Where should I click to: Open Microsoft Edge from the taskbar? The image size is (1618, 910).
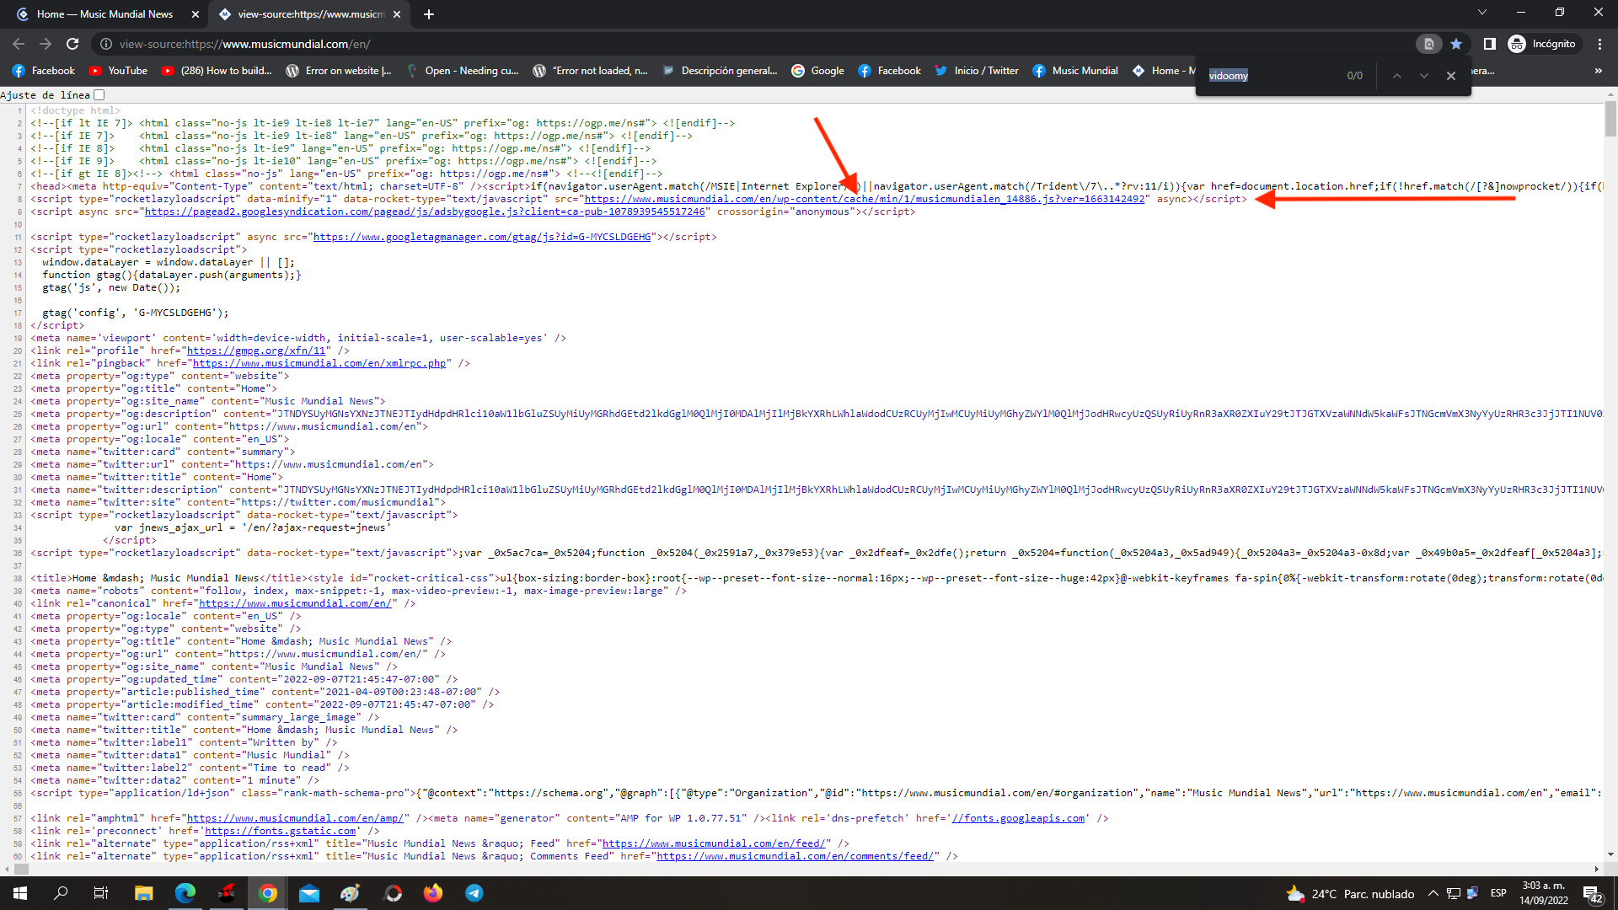tap(185, 893)
